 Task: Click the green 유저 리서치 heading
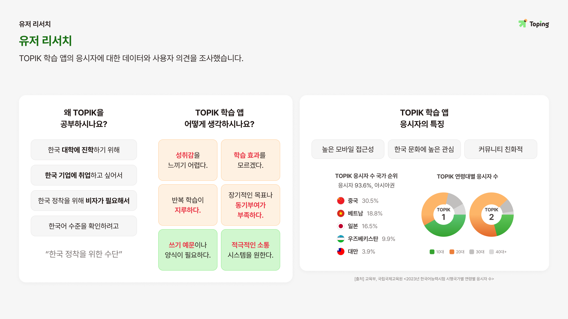pos(45,41)
